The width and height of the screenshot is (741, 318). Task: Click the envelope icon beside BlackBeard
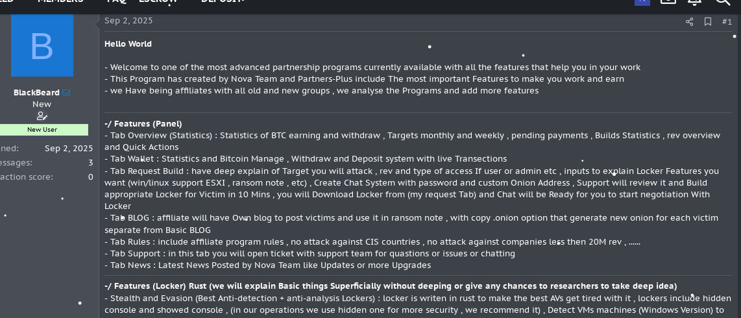(66, 93)
